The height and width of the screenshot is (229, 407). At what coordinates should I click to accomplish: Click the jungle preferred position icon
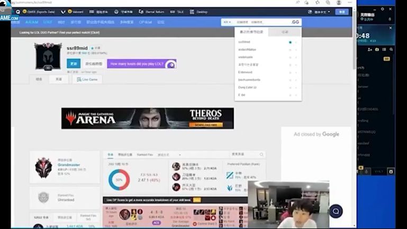pos(230,188)
